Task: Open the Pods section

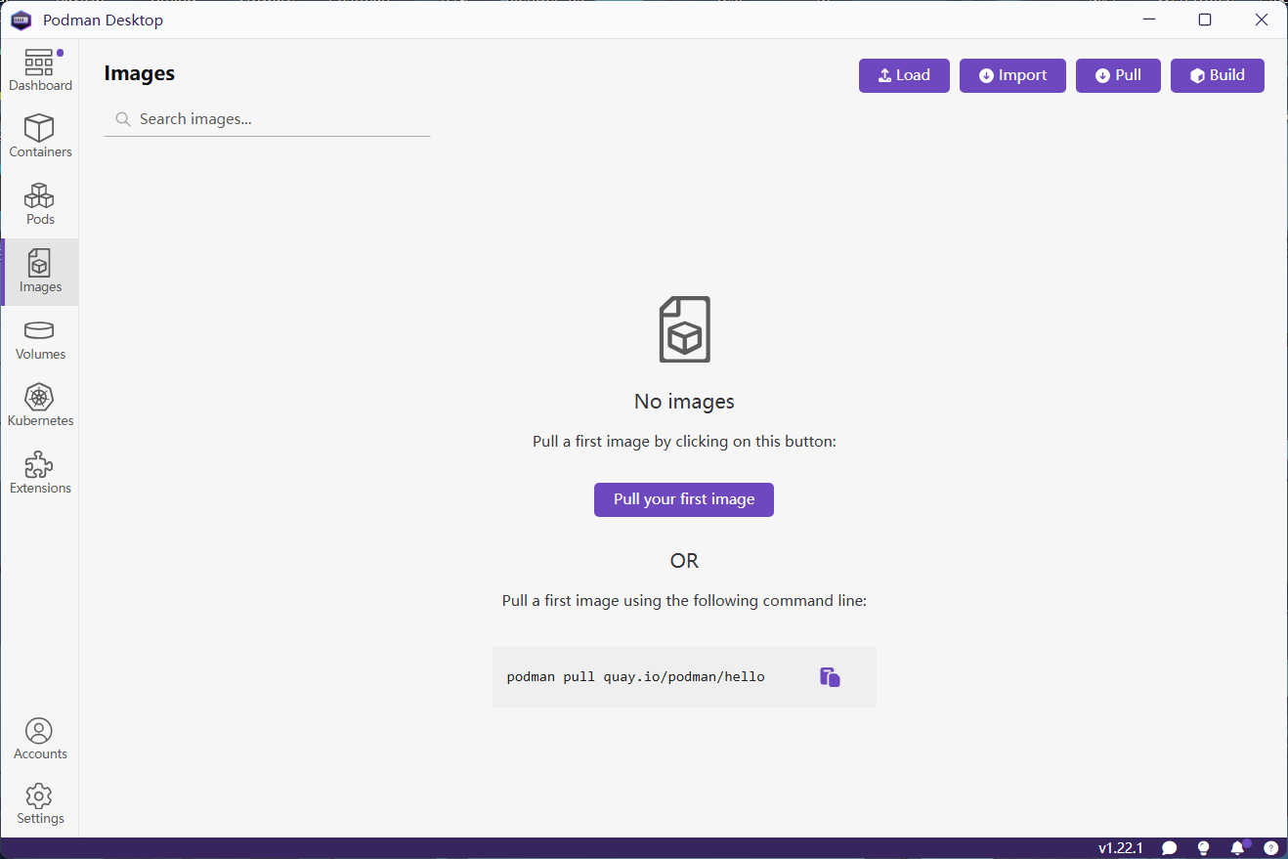Action: pyautogui.click(x=40, y=204)
